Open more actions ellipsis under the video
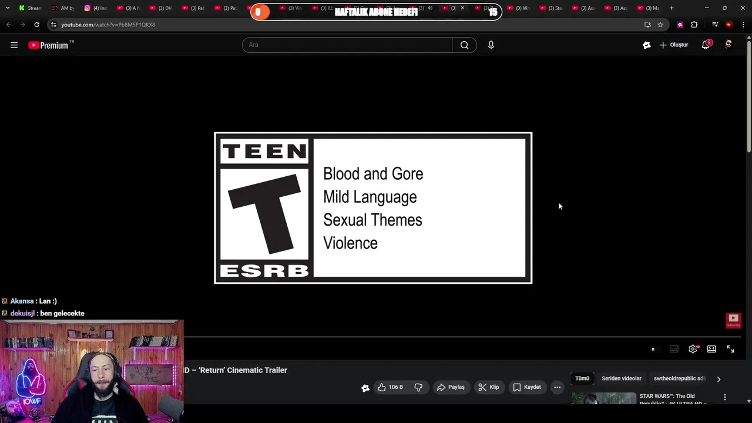The image size is (752, 423). 557,387
